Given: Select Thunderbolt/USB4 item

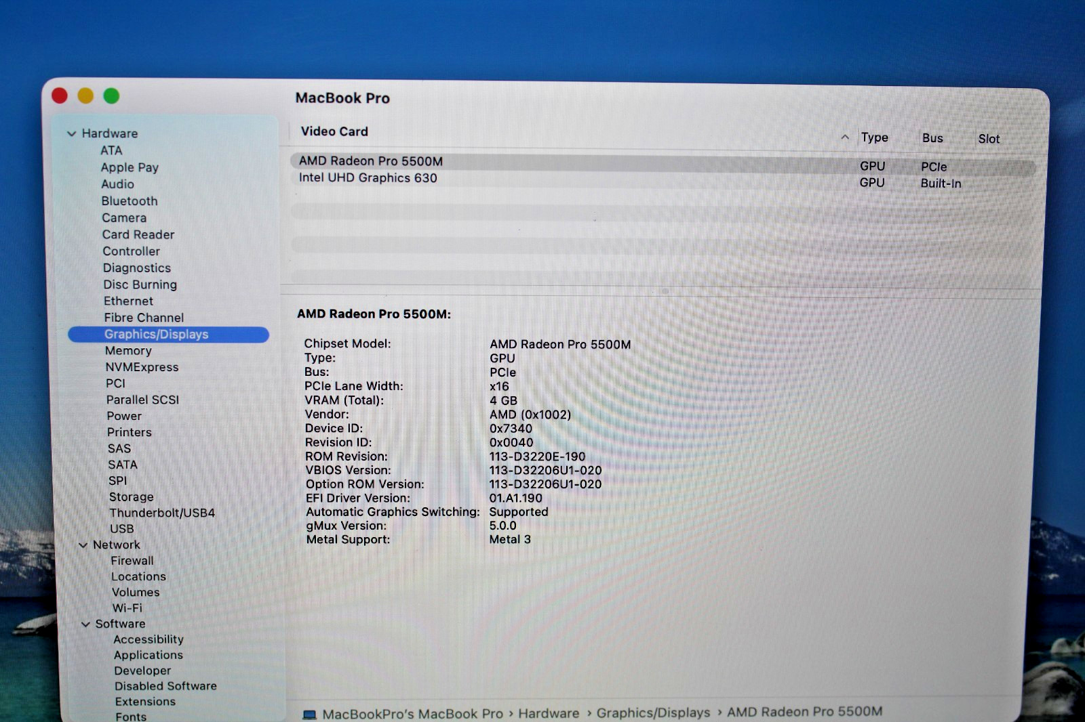Looking at the screenshot, I should click(x=162, y=513).
